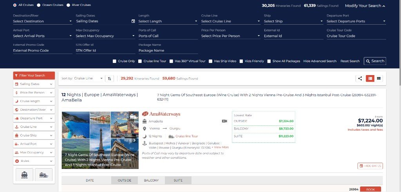
Task: Click the HIDE DATES button
Action: click(x=370, y=166)
